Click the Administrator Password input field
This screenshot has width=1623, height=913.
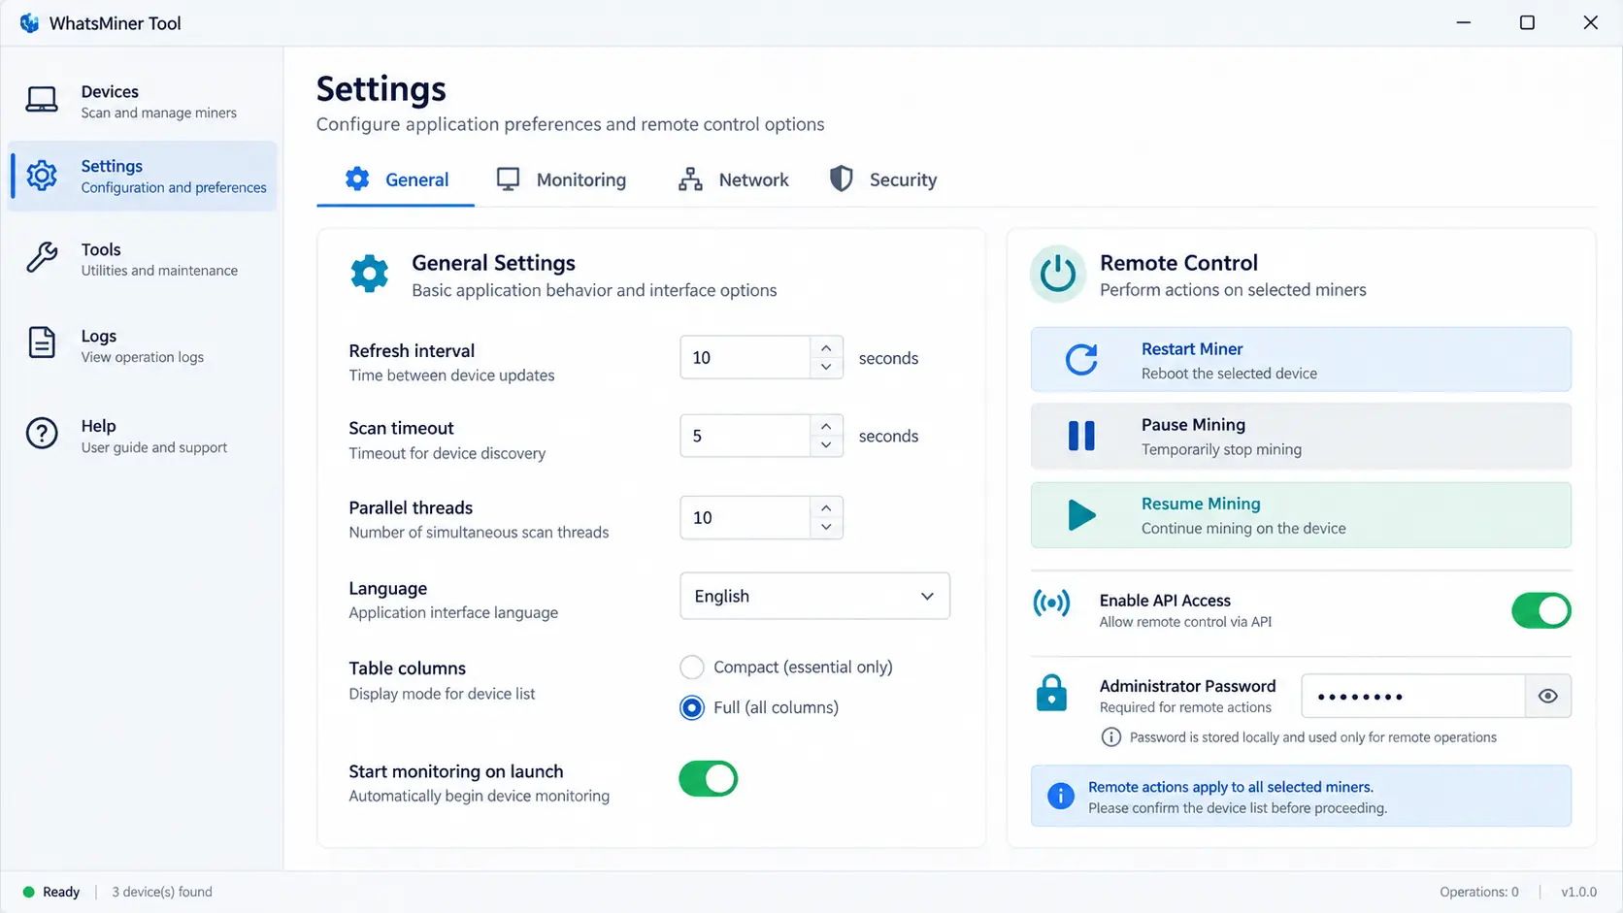pyautogui.click(x=1413, y=697)
